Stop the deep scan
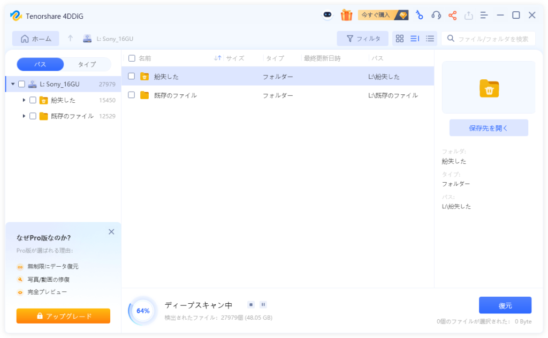548x338 pixels. 250,305
